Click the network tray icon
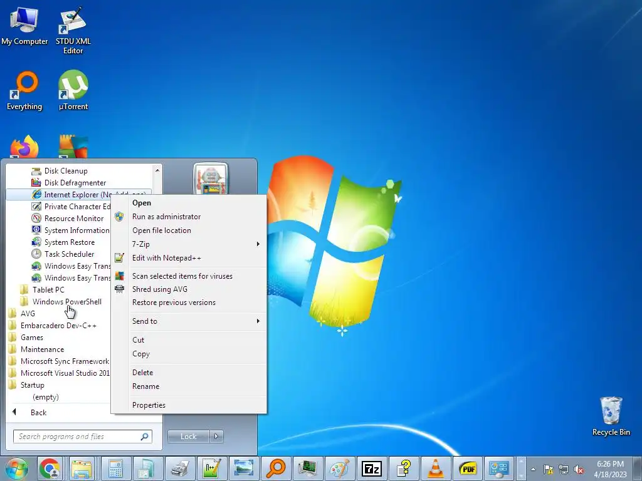642x481 pixels. pyautogui.click(x=564, y=470)
